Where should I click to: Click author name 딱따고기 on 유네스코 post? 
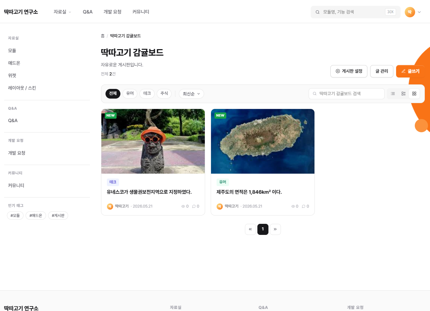pyautogui.click(x=122, y=206)
